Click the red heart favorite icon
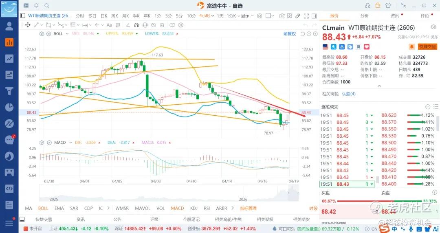Screen dimensions: 440x233 coord(367,46)
